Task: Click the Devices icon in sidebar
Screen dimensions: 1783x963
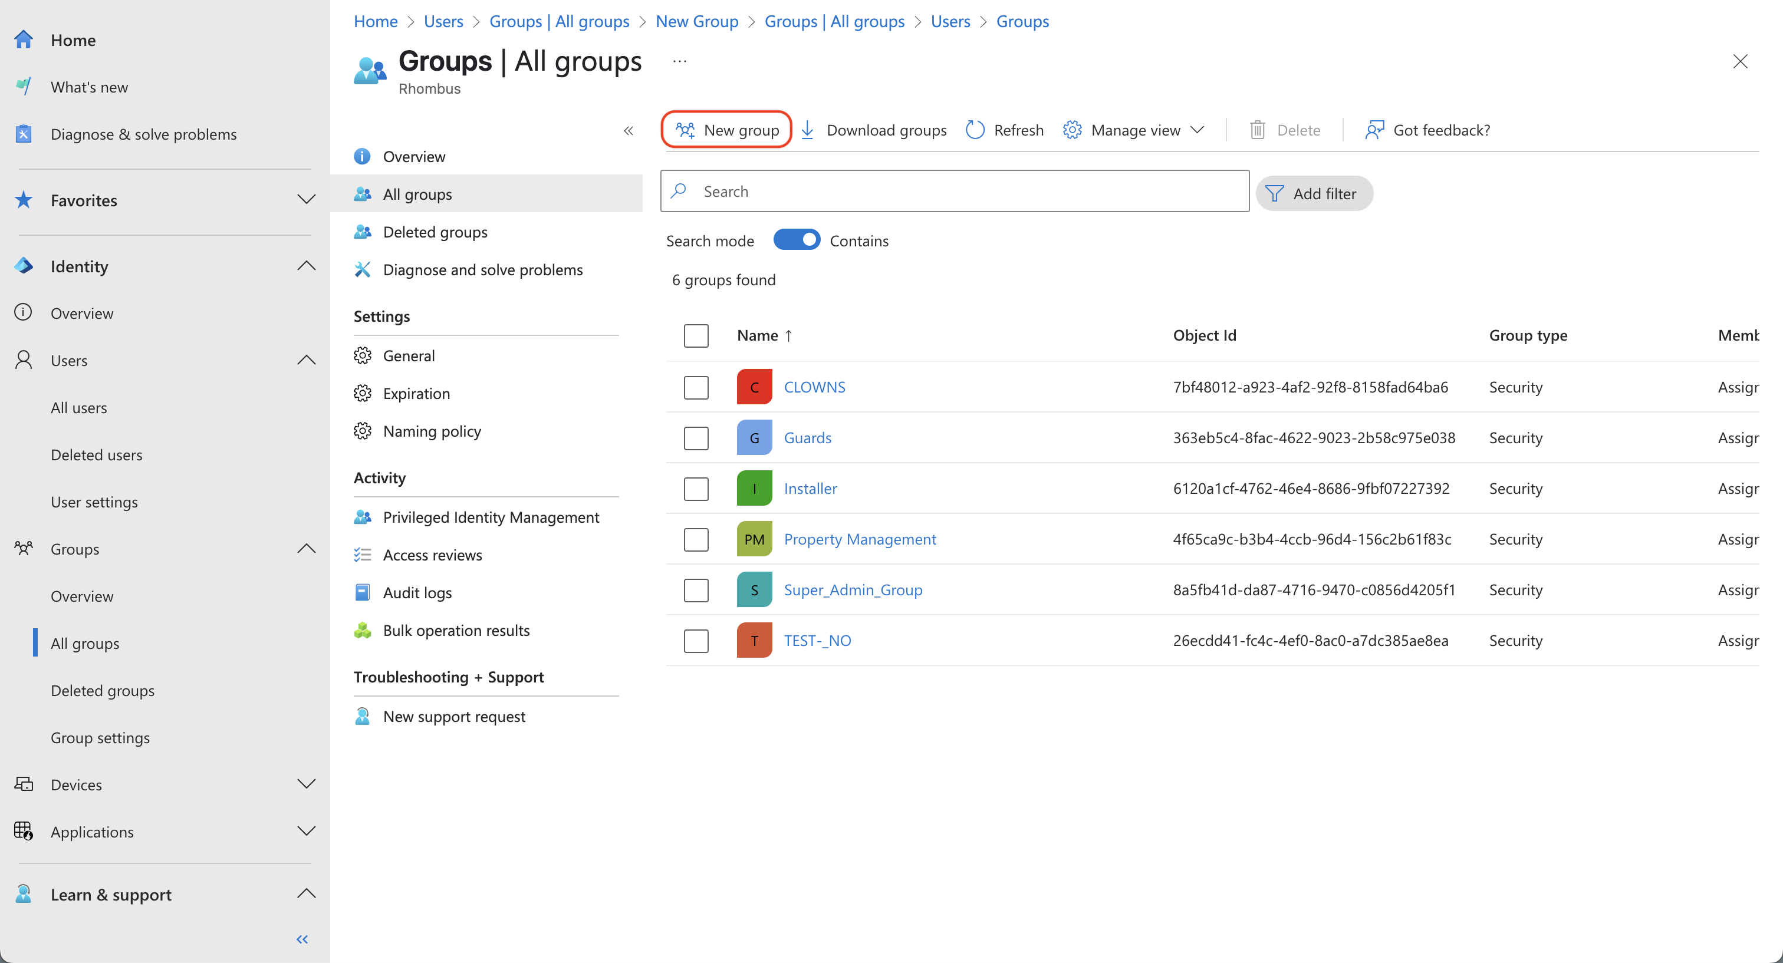Action: coord(24,784)
